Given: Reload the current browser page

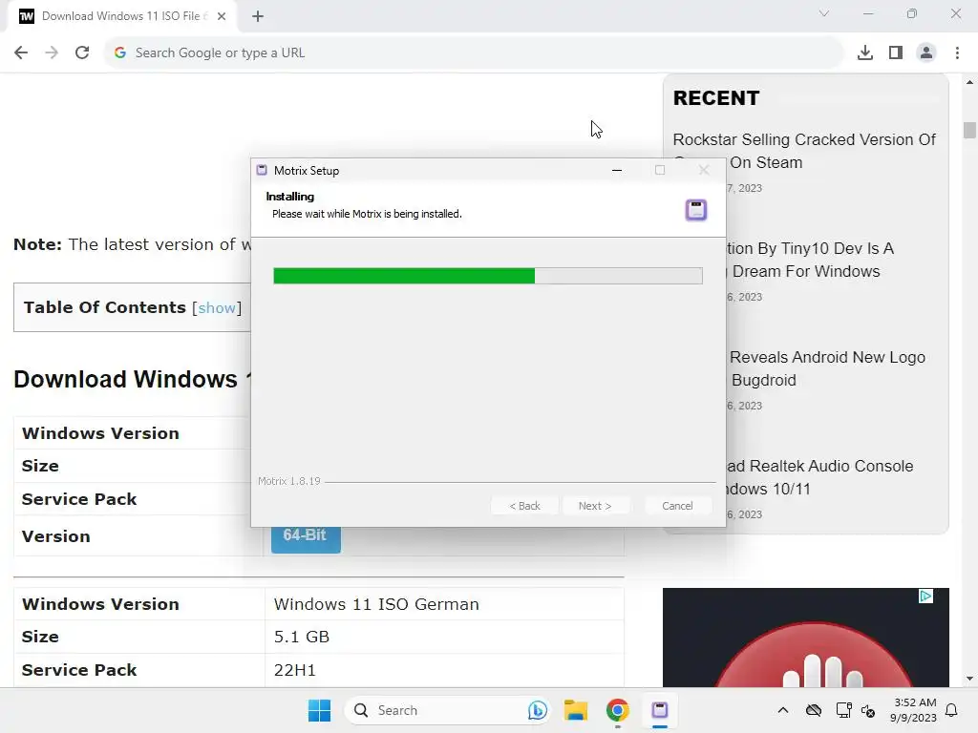Looking at the screenshot, I should [82, 52].
